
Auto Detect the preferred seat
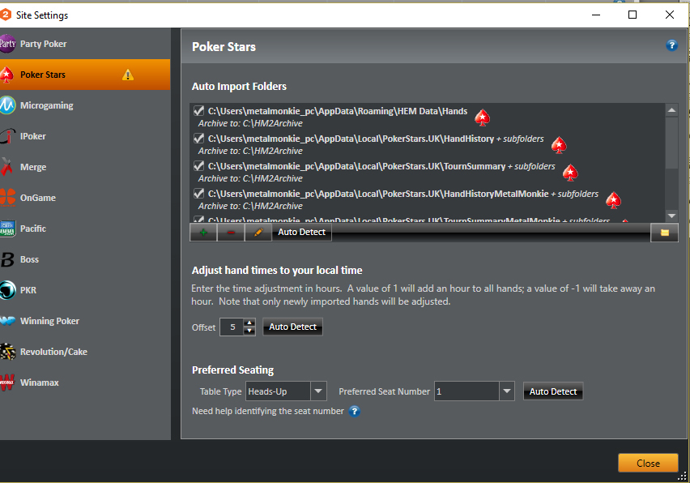pyautogui.click(x=553, y=391)
